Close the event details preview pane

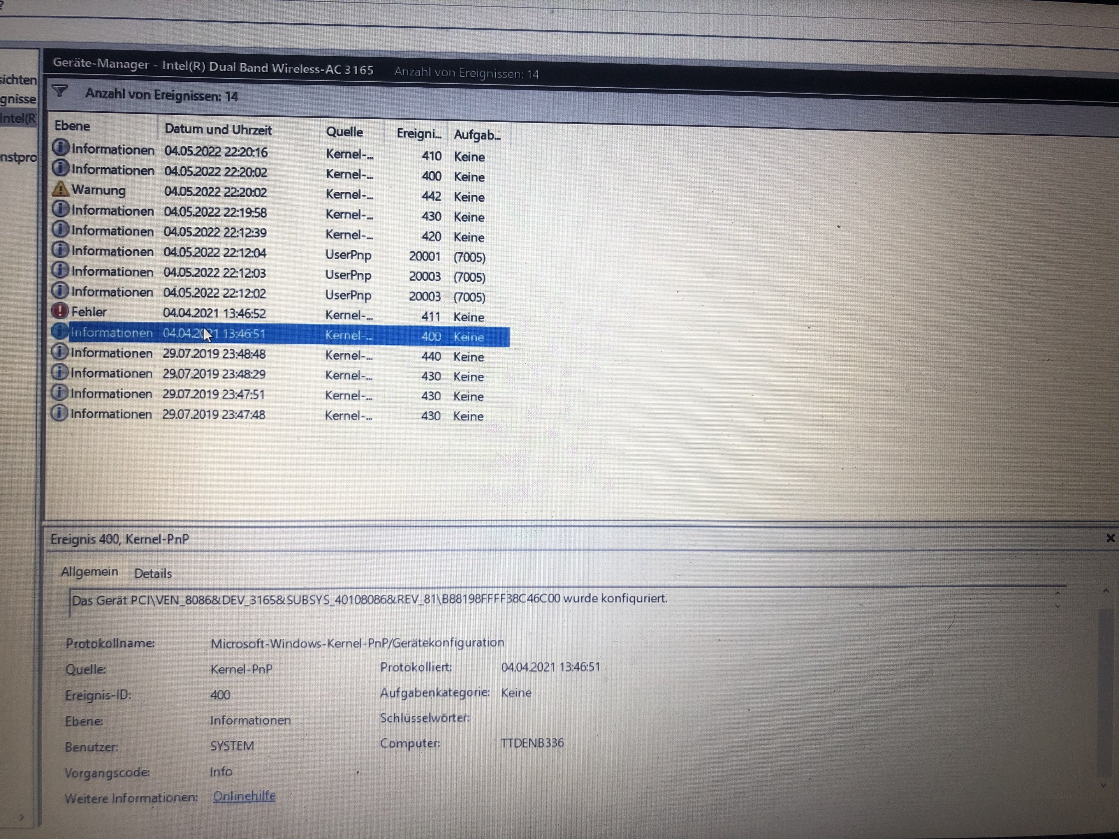[x=1110, y=538]
